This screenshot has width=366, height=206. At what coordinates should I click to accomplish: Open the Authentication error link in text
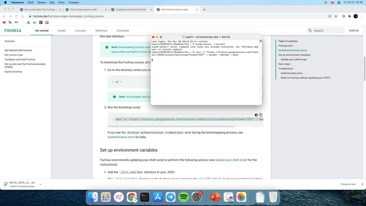point(121,137)
